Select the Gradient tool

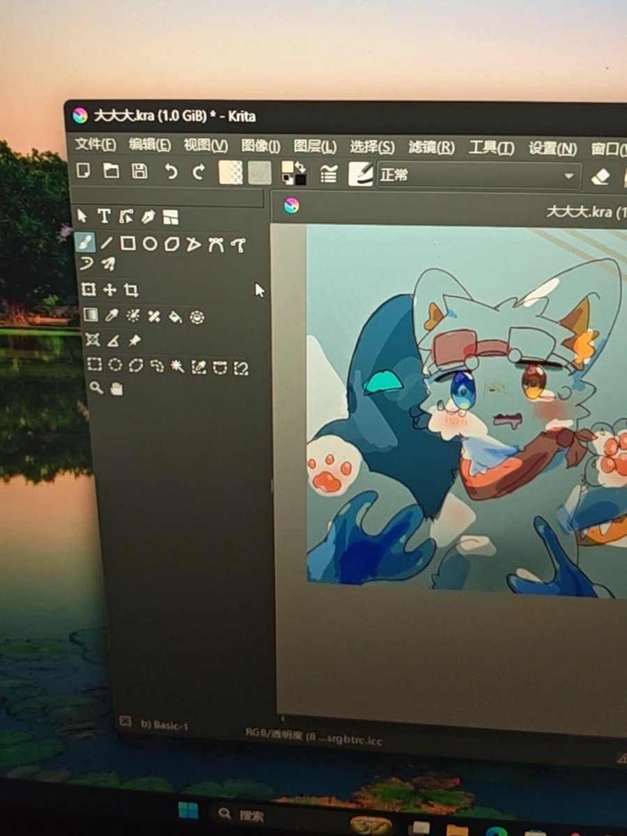tap(90, 316)
